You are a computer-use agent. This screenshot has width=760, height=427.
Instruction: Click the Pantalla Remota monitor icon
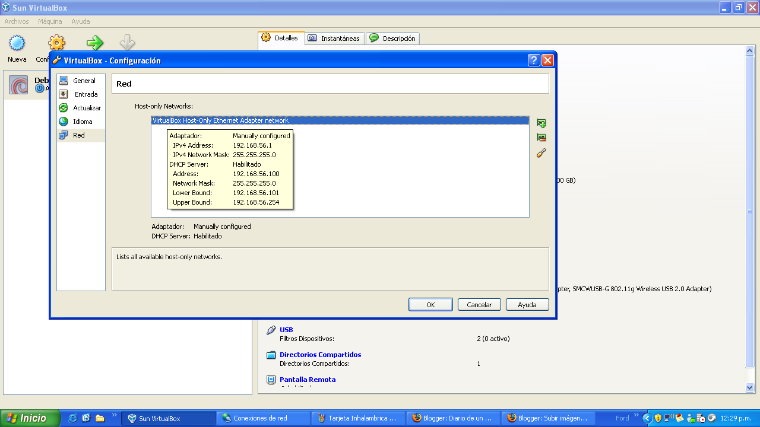pos(271,380)
